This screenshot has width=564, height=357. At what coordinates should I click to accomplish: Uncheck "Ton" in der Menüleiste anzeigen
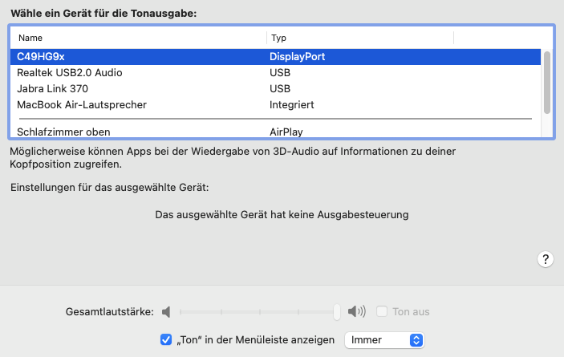click(167, 339)
